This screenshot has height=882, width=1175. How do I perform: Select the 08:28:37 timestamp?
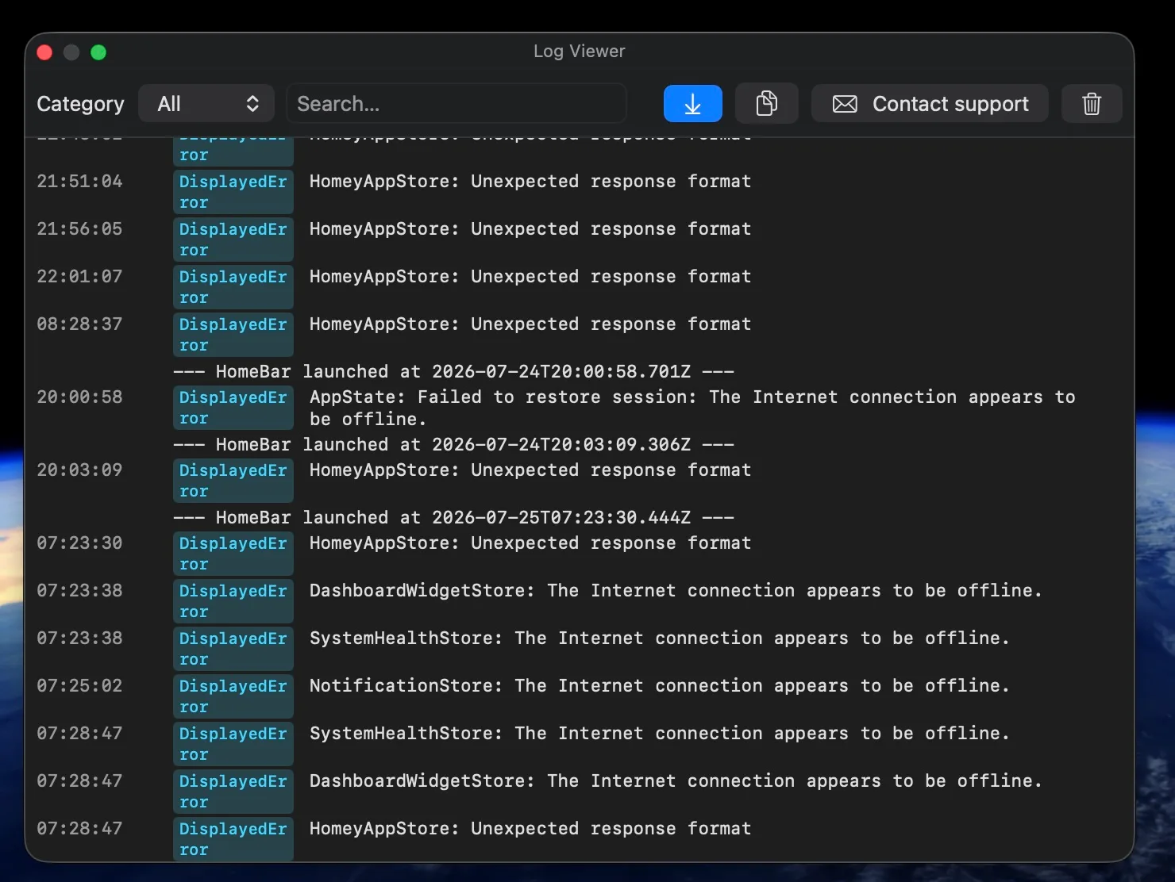coord(79,324)
